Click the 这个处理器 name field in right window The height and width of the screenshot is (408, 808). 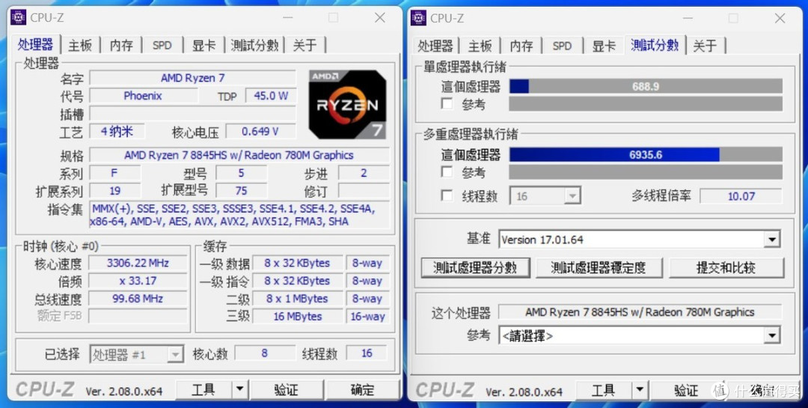tap(640, 312)
